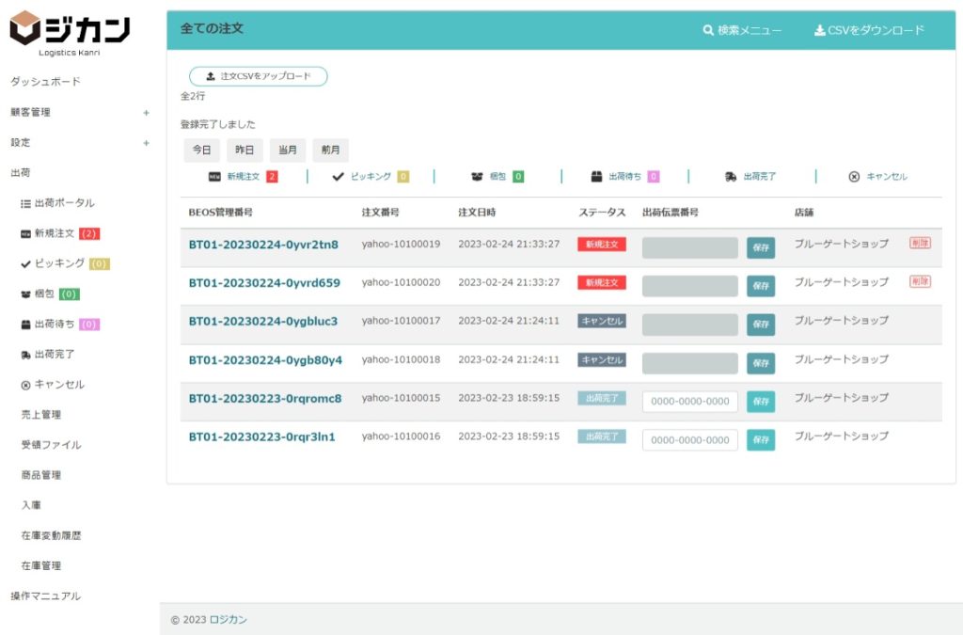Click tracking number field for yahoo-10100016
The height and width of the screenshot is (635, 963).
click(690, 440)
